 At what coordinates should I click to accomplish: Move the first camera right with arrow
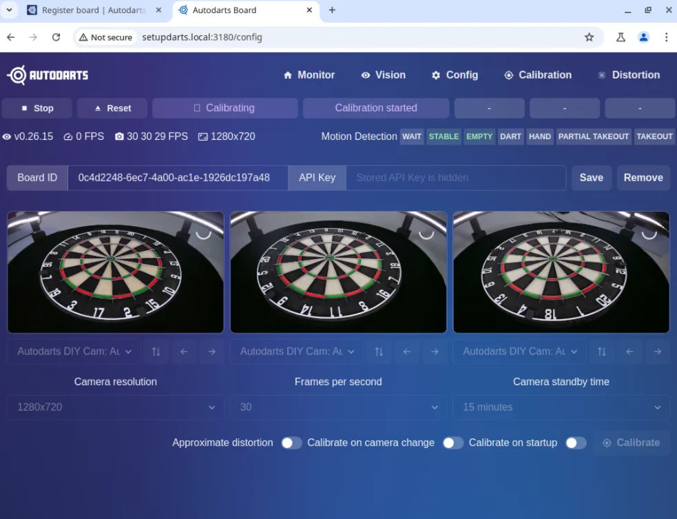click(x=211, y=352)
